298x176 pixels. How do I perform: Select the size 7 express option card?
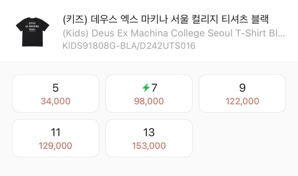point(149,93)
